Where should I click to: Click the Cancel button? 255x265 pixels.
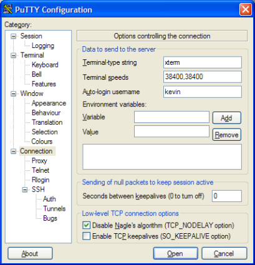tap(224, 253)
